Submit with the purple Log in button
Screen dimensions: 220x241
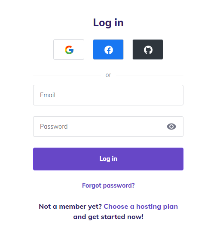coord(108,159)
